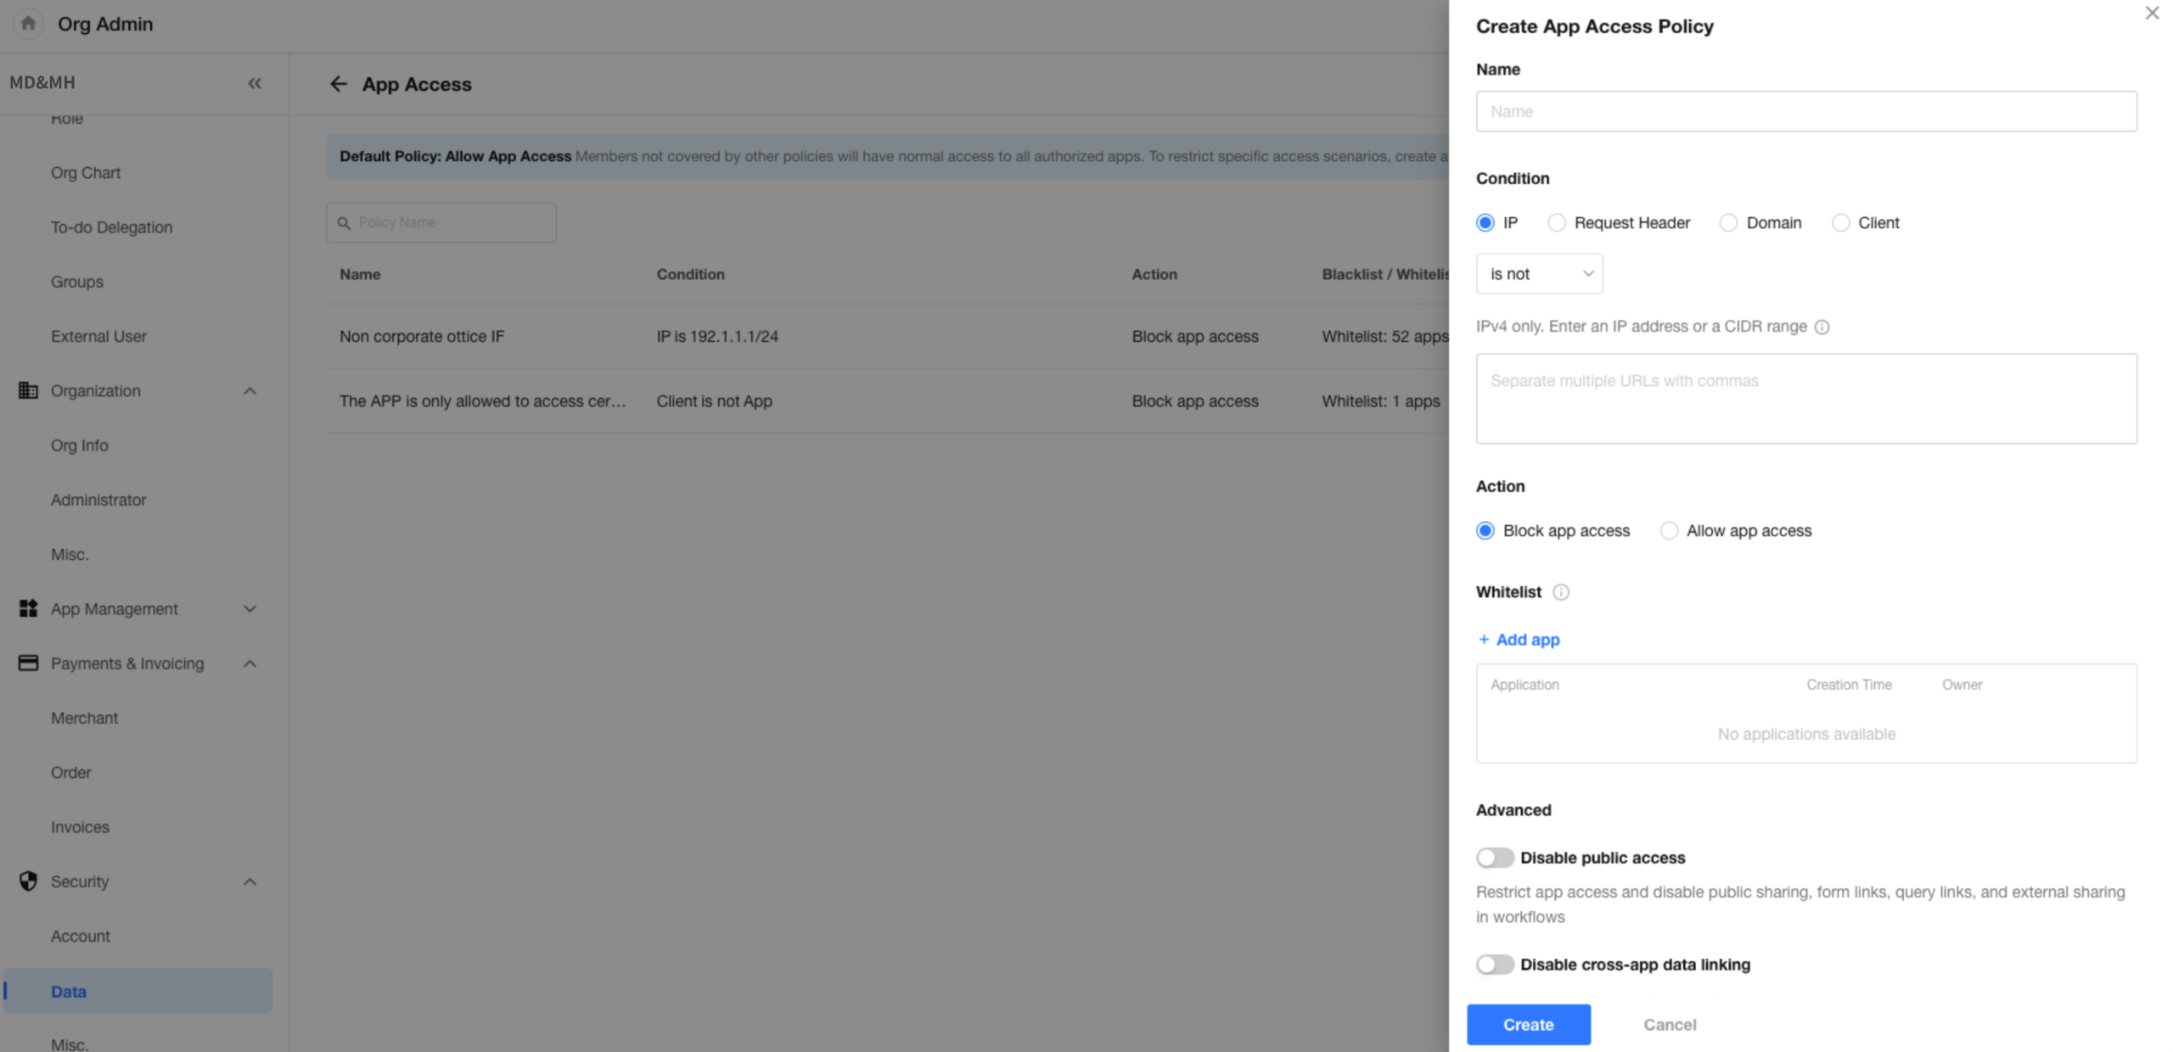Click the App Management grid icon
Screen dimensions: 2173x1052
pyautogui.click(x=28, y=609)
